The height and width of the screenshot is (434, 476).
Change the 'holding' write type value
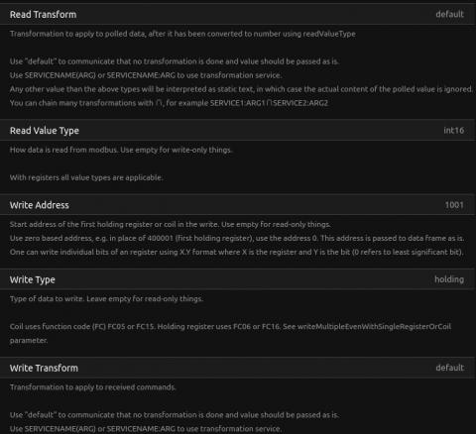(449, 279)
